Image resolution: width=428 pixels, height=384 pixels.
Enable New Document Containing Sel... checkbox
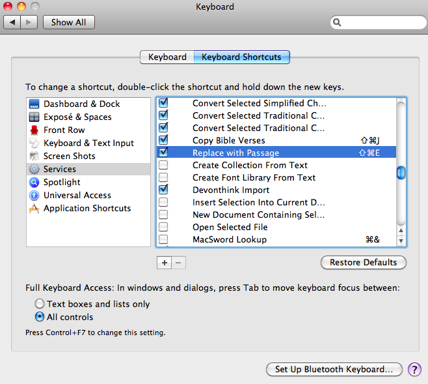pyautogui.click(x=163, y=214)
